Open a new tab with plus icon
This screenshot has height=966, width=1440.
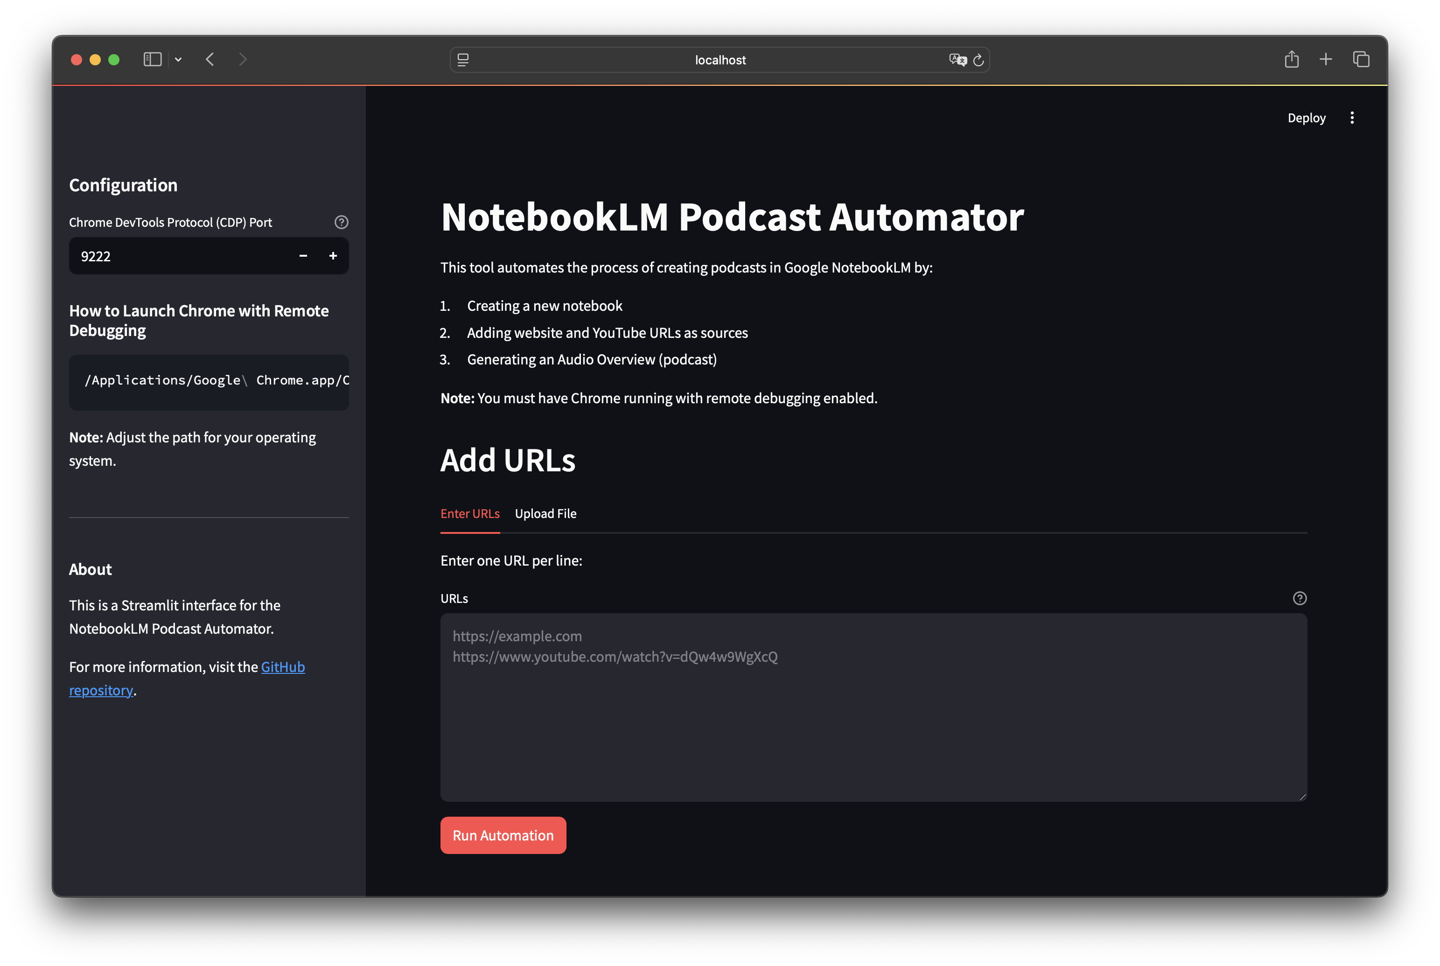pos(1326,60)
